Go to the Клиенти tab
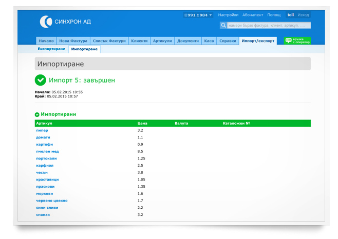This screenshot has height=239, width=338. tap(139, 41)
